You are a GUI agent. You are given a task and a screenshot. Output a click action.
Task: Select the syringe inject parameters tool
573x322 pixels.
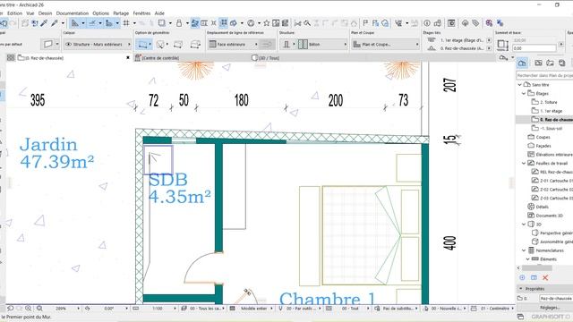click(55, 23)
